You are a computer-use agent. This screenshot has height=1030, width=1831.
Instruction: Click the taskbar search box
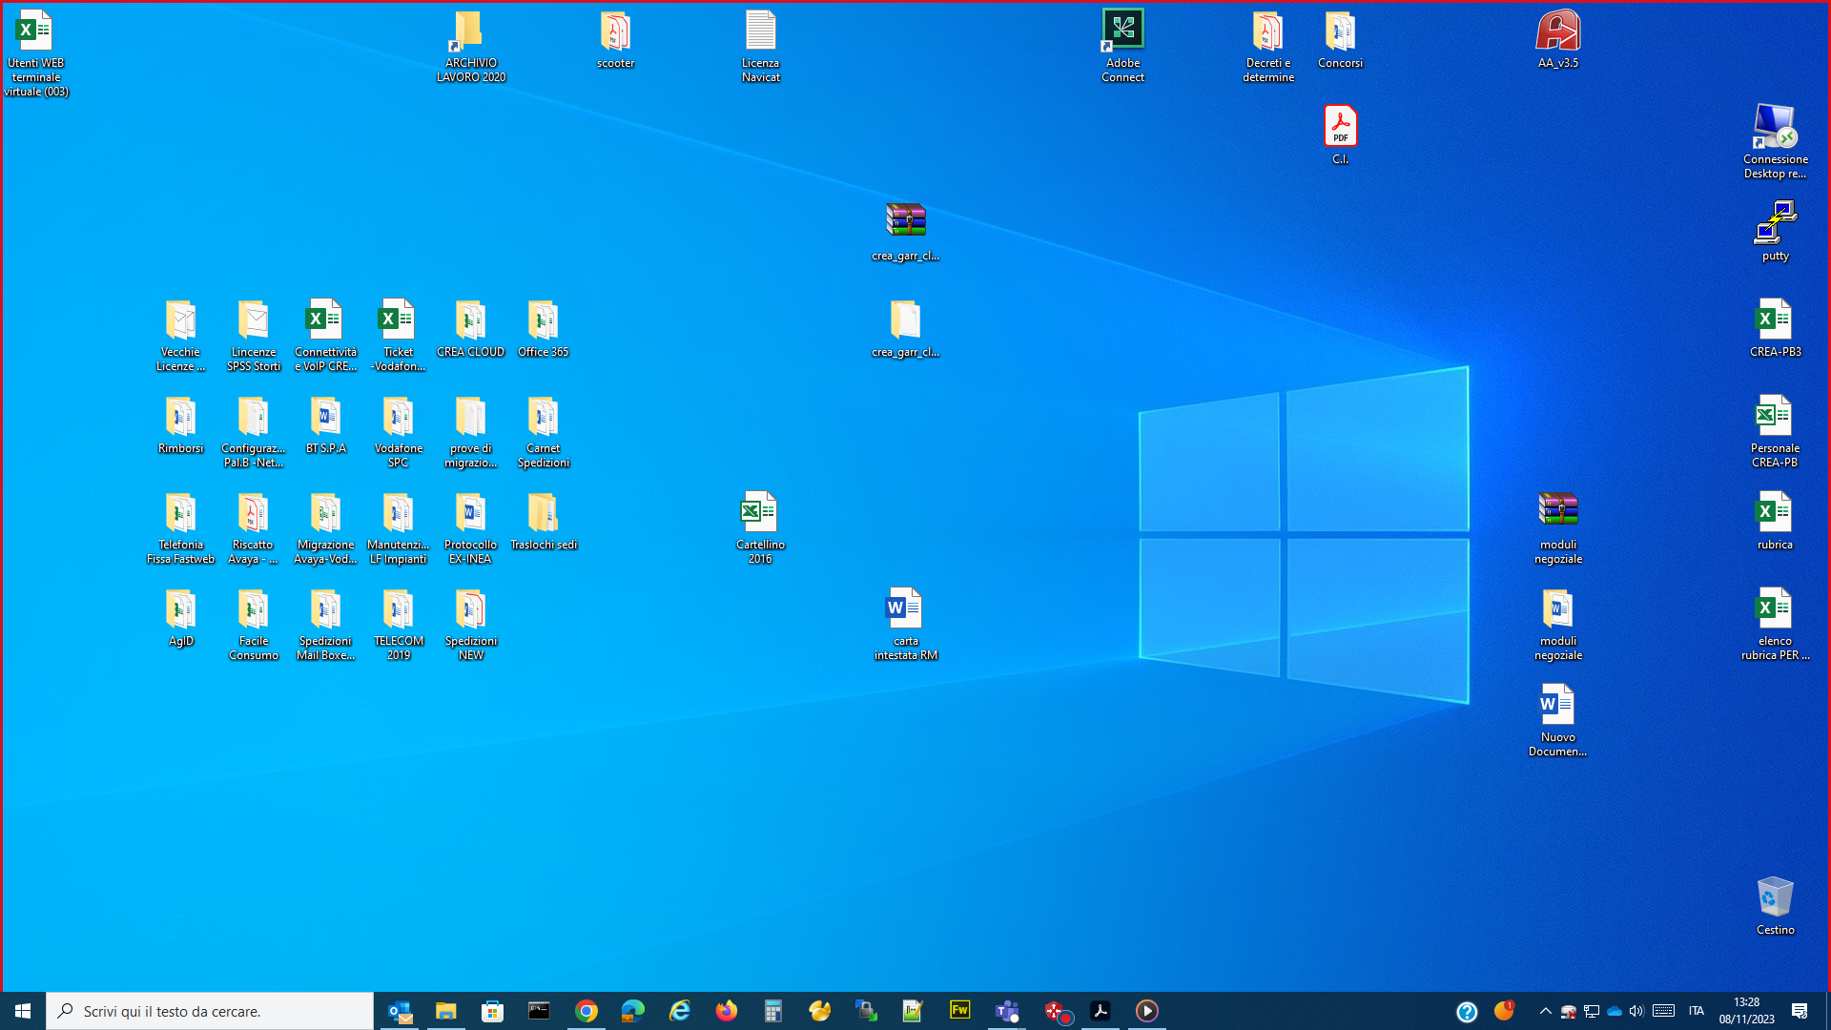tap(210, 1011)
